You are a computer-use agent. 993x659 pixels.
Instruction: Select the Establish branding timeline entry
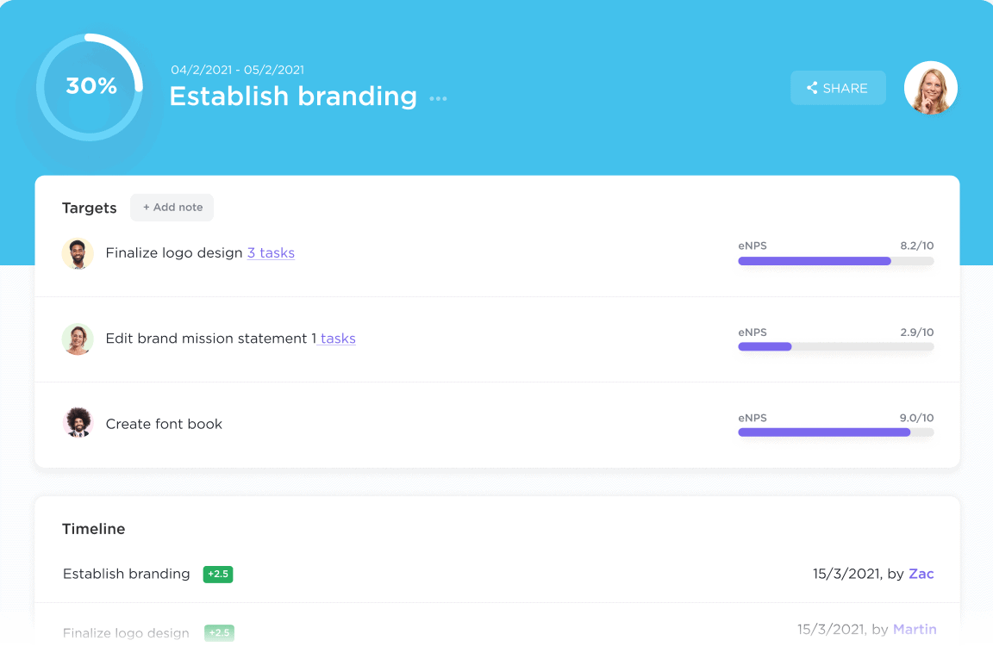tap(127, 574)
